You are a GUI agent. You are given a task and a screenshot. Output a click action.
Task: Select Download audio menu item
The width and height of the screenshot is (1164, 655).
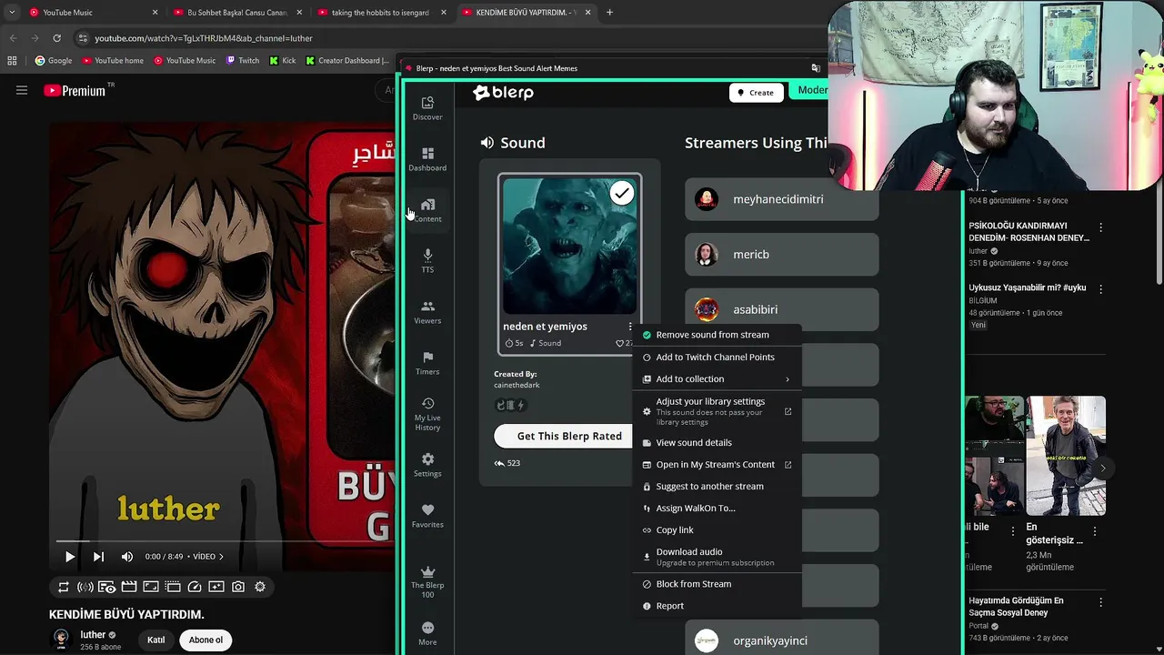tap(717, 557)
